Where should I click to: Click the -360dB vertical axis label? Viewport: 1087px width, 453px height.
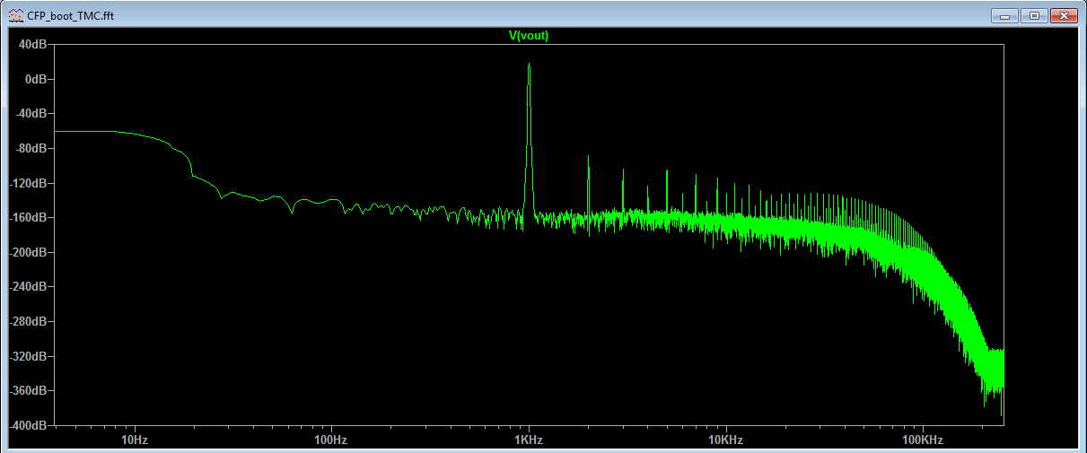29,391
